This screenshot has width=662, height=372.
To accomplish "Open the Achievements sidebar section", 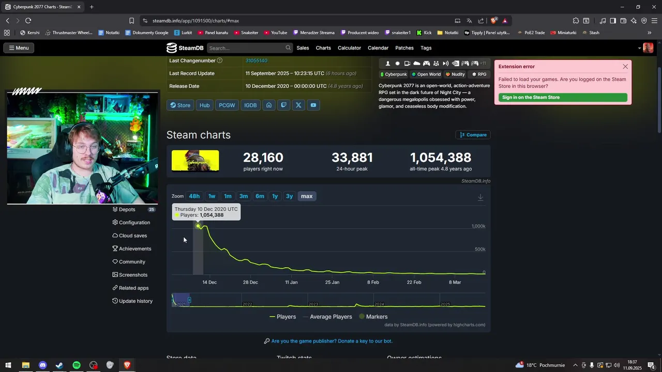I will (132, 249).
